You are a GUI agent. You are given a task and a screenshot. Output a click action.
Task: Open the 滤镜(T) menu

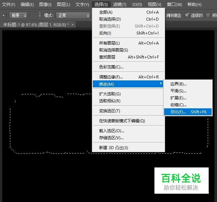pos(119,5)
